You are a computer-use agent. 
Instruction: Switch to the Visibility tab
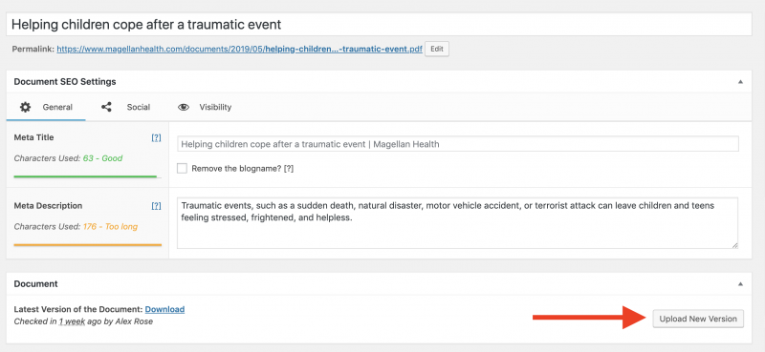[x=215, y=107]
